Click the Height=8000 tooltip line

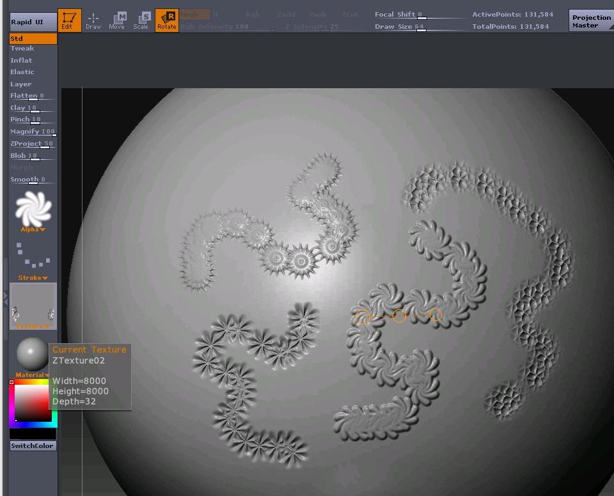tap(81, 391)
